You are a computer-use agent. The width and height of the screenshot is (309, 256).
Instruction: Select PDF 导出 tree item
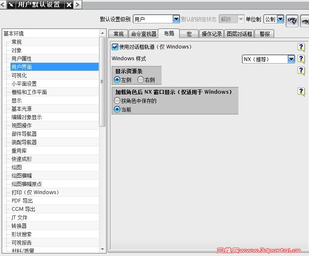22,201
